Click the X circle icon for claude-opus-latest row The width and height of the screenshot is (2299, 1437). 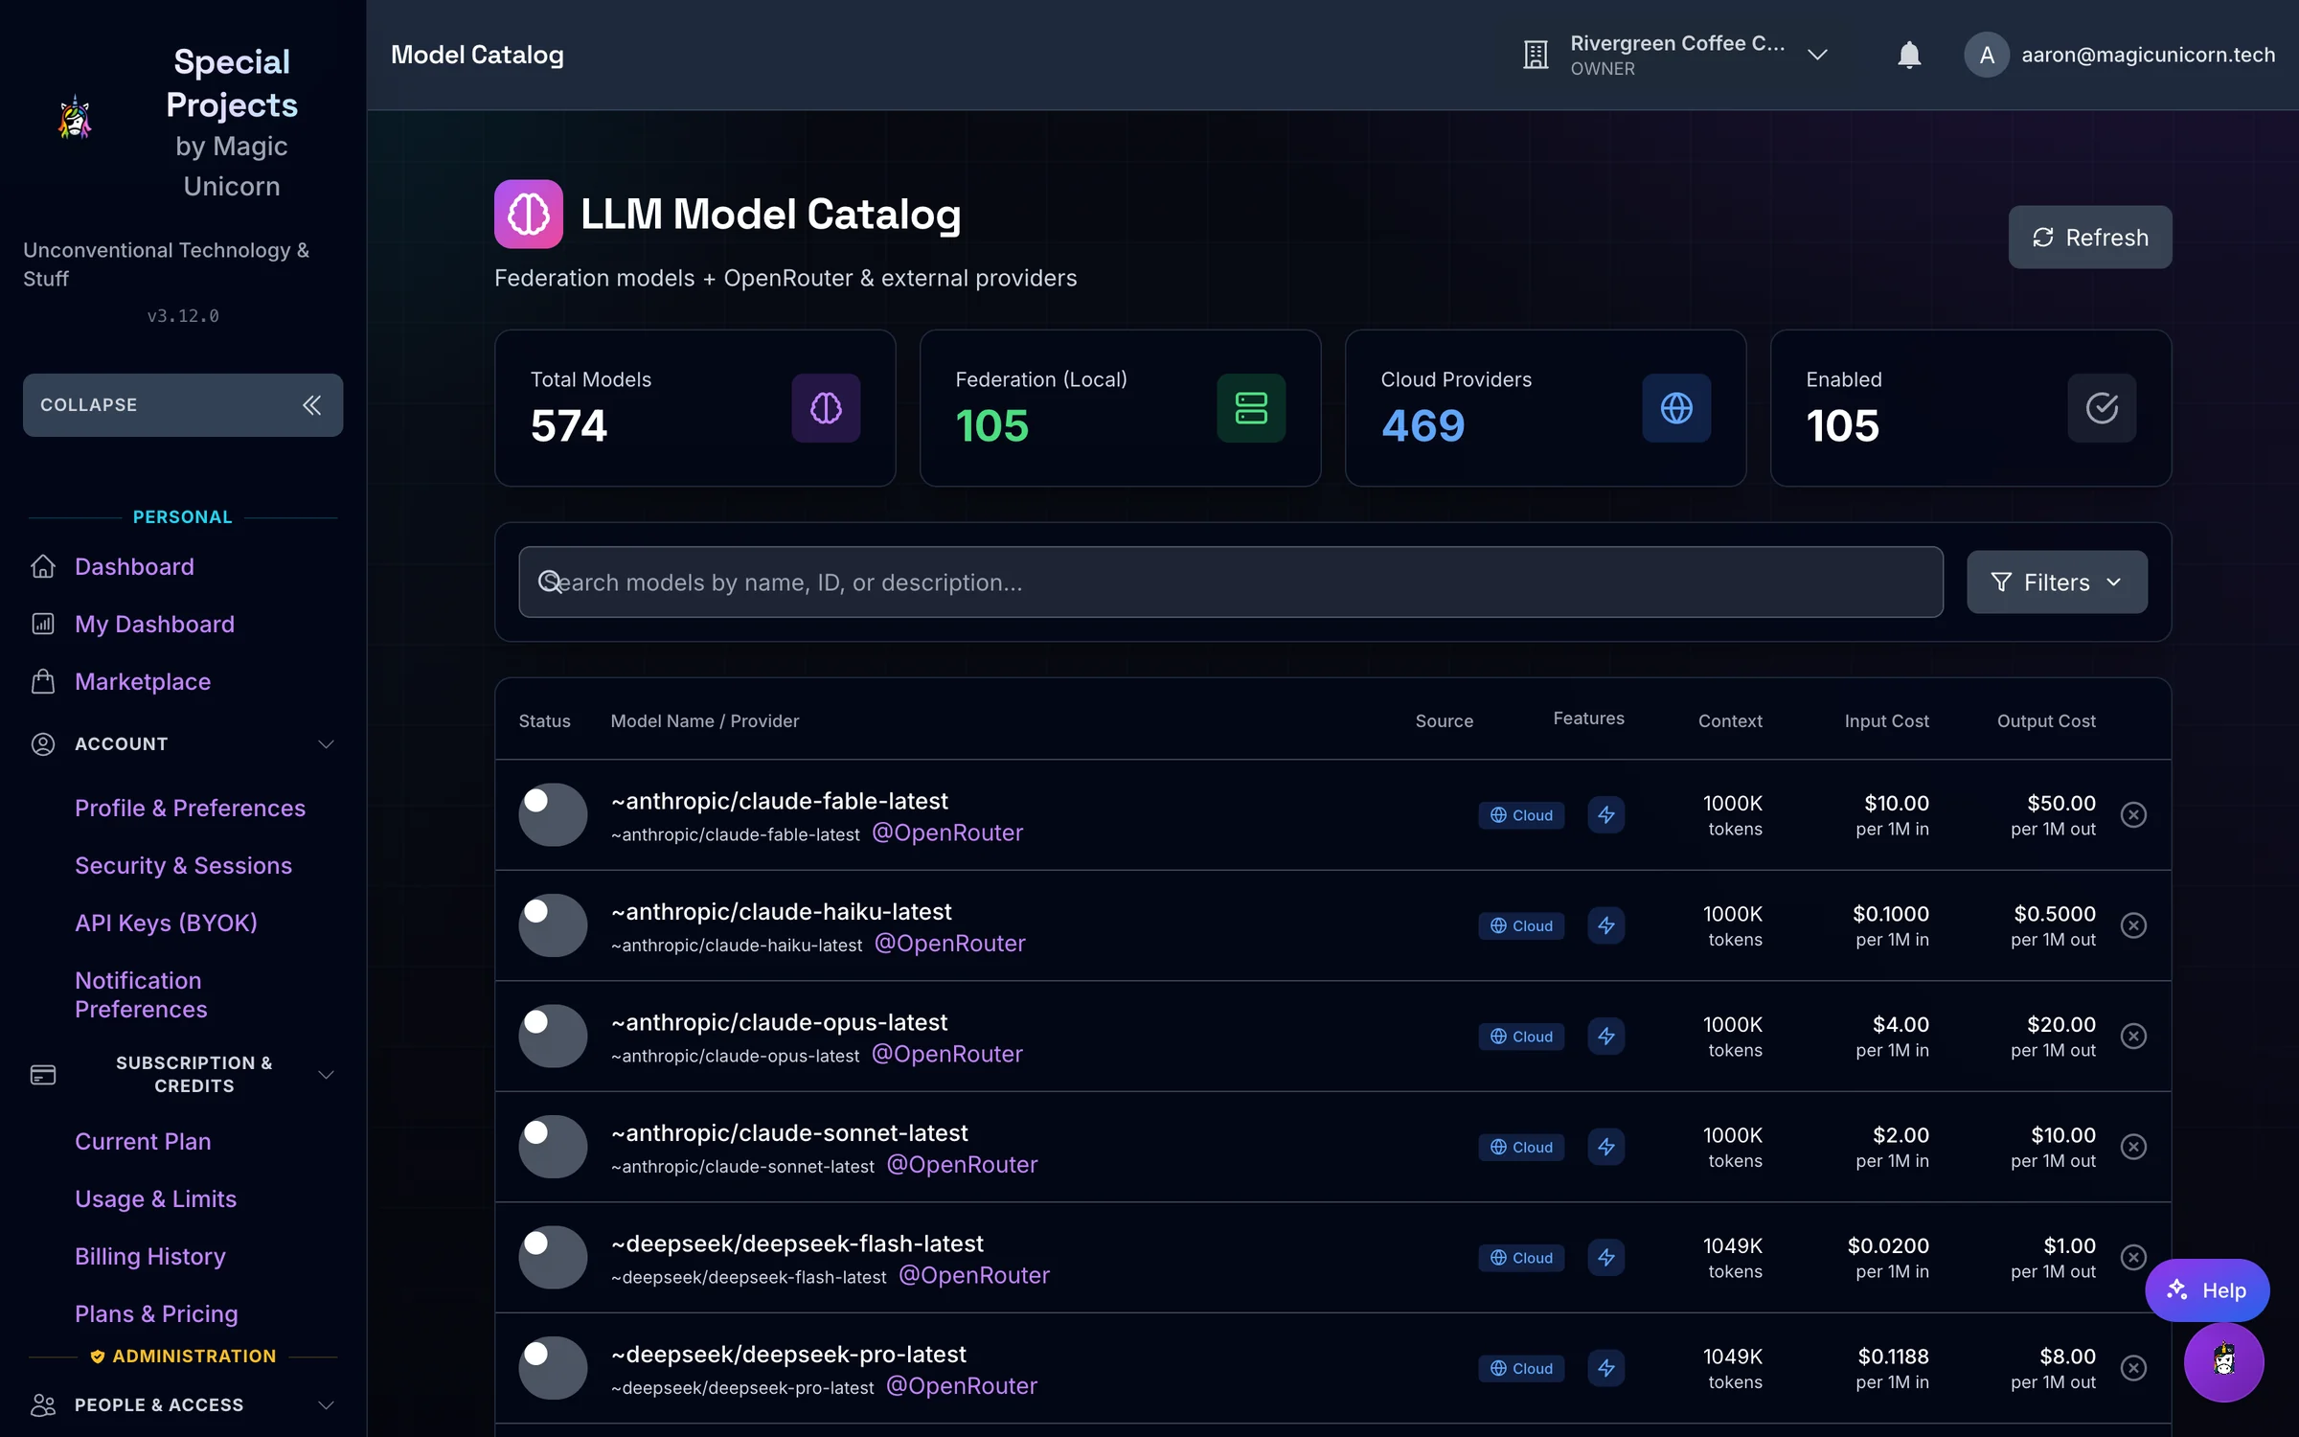click(x=2133, y=1037)
